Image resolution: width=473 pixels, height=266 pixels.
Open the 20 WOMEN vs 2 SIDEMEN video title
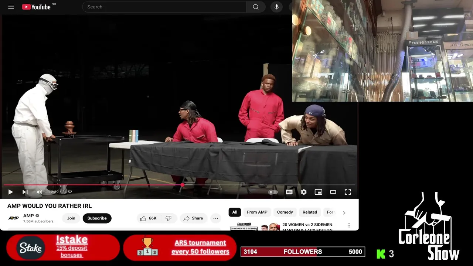[x=308, y=227]
